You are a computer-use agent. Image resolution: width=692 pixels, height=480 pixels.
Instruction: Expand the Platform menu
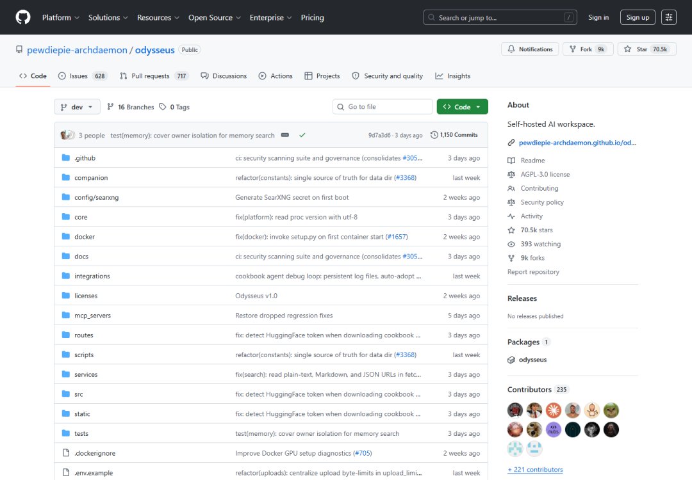60,18
